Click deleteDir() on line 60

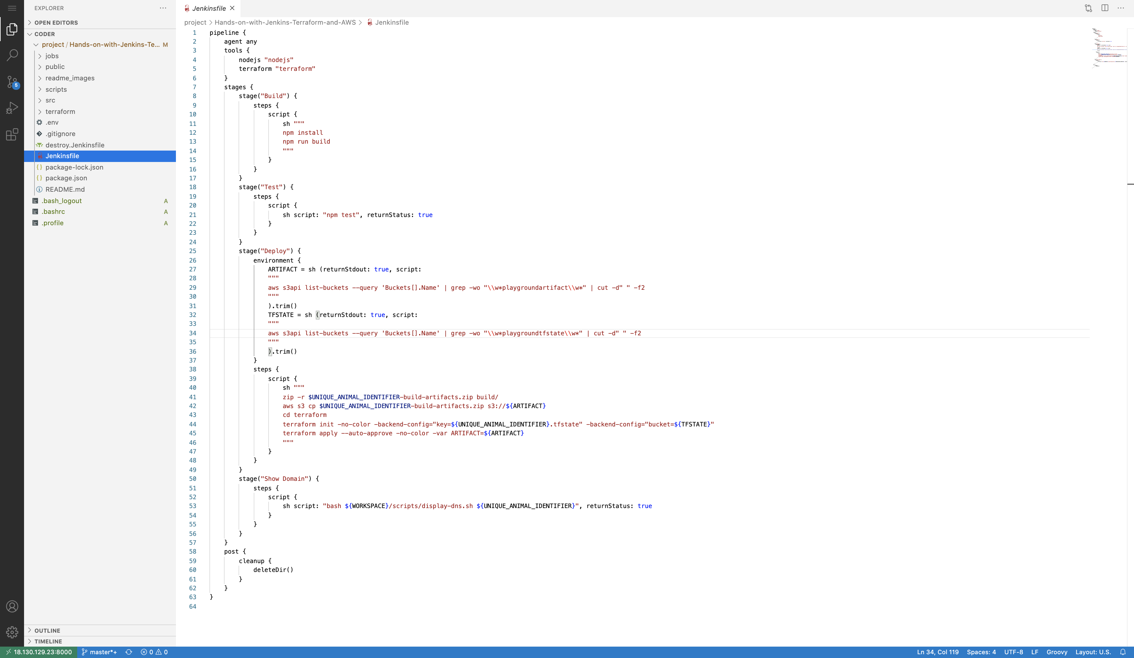click(x=273, y=570)
